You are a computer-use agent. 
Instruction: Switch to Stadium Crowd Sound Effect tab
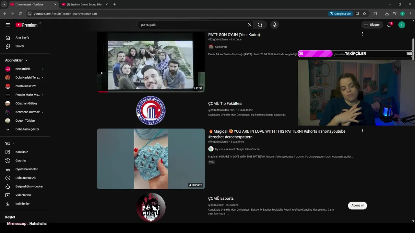[85, 5]
